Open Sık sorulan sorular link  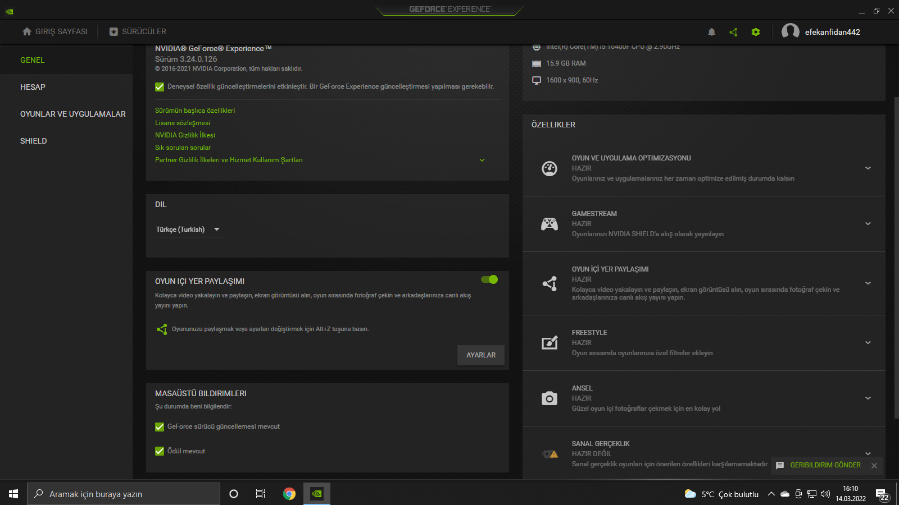183,148
